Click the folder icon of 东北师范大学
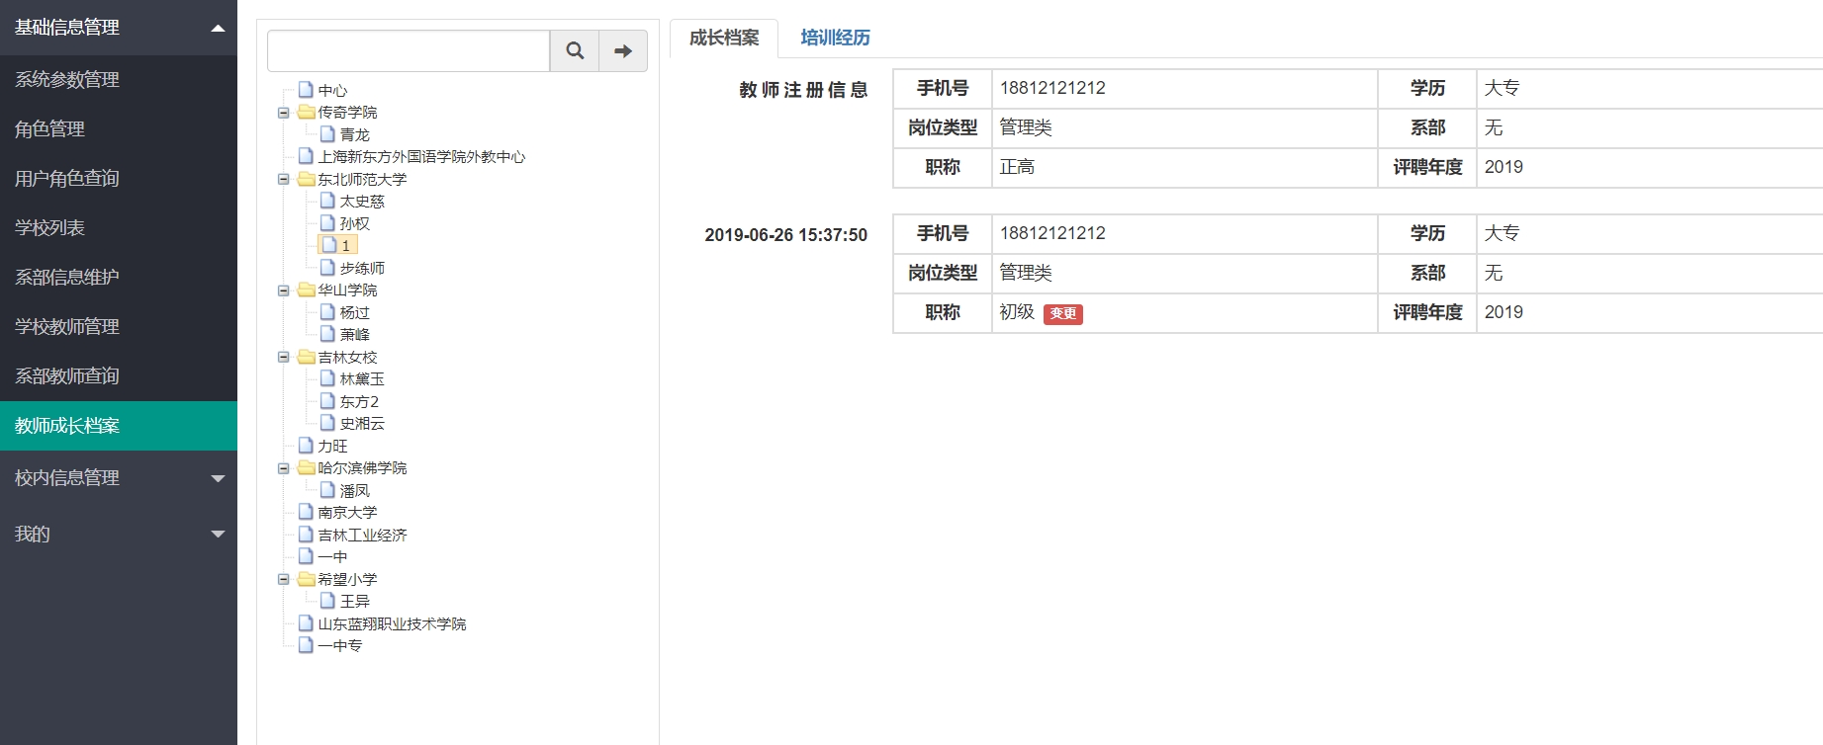 coord(307,179)
